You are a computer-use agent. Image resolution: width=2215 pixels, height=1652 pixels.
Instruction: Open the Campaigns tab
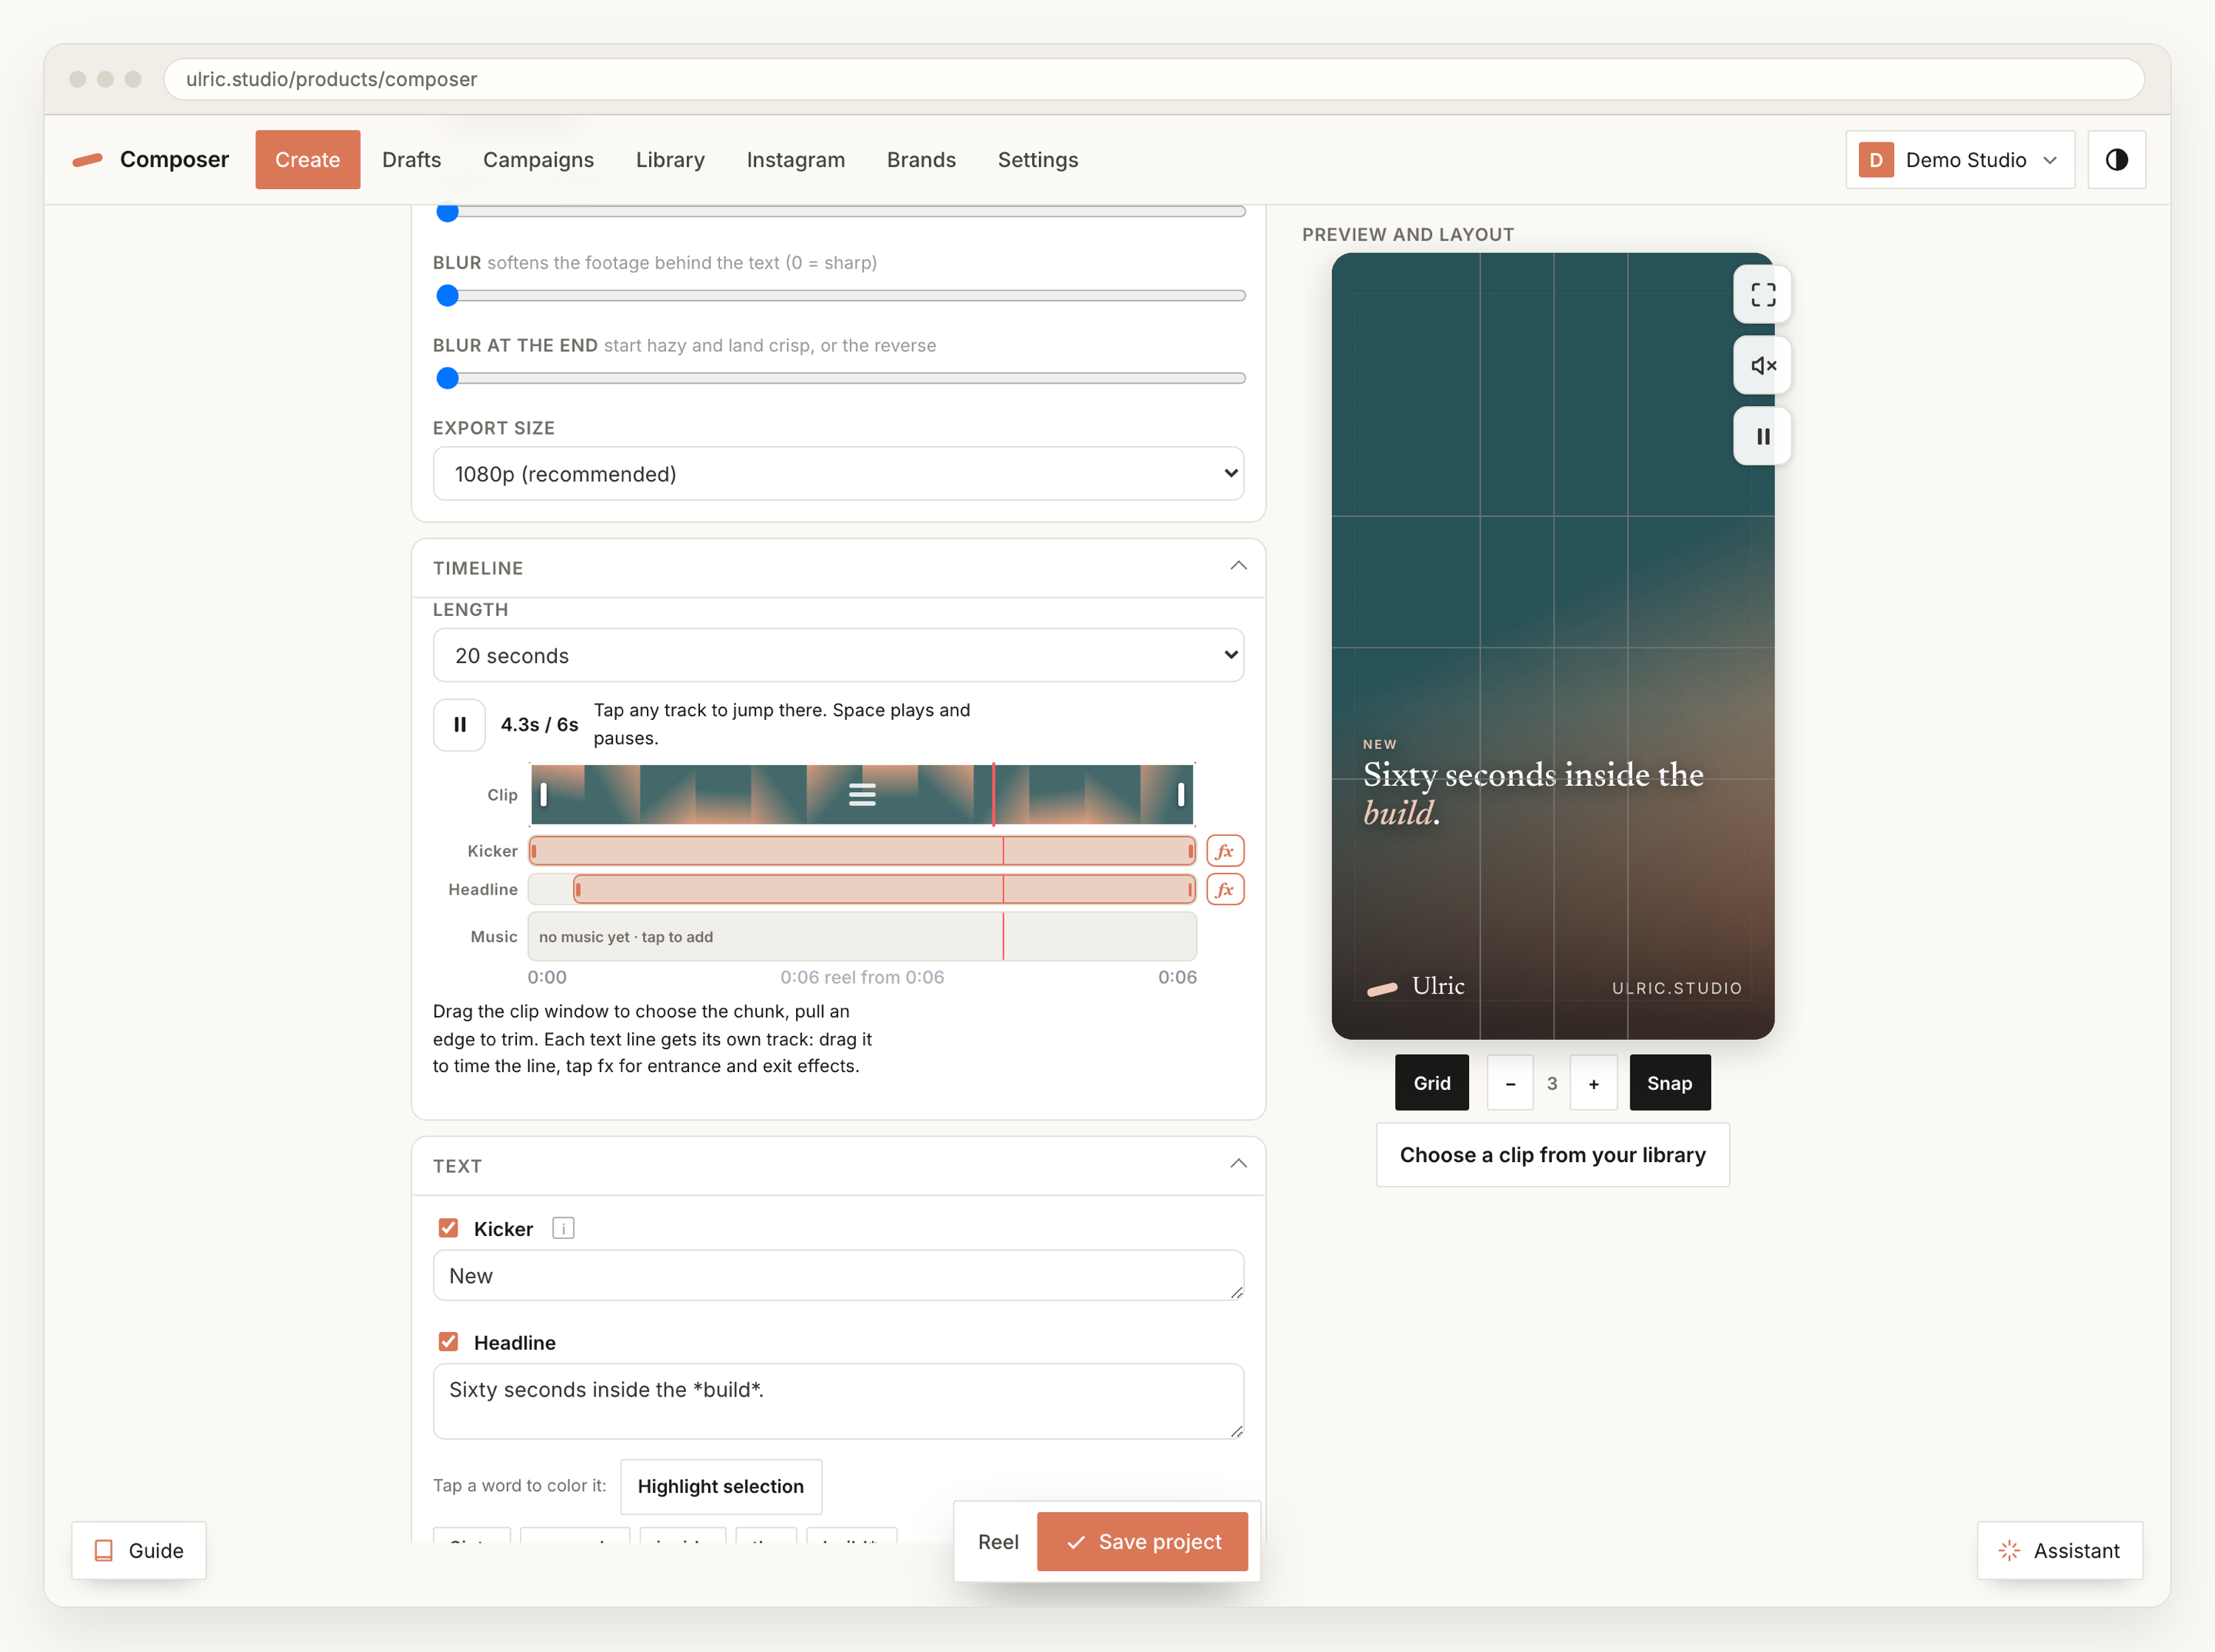point(538,160)
